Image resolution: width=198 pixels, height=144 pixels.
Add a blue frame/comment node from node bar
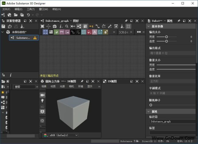pyautogui.click(x=45, y=32)
